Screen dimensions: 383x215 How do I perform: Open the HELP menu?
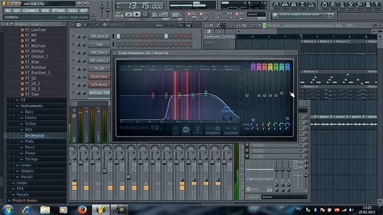click(84, 11)
